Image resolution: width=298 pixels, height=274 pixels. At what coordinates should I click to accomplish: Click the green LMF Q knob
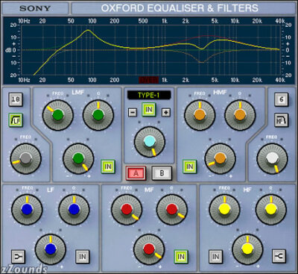point(98,115)
